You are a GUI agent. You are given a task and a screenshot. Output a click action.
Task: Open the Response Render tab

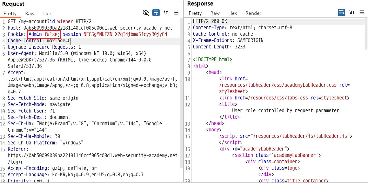(x=253, y=13)
